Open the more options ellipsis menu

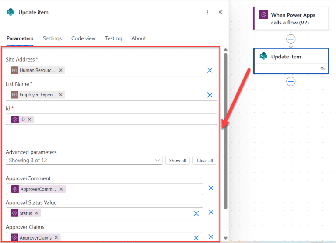tap(207, 12)
